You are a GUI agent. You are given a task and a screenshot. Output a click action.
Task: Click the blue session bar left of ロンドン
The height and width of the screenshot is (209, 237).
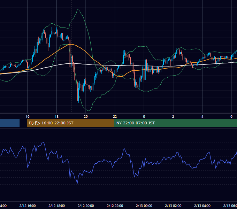[x=10, y=123]
